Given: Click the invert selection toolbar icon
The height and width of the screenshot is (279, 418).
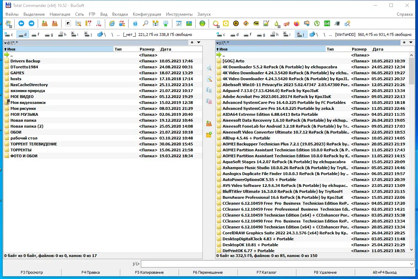Looking at the screenshot, I should 68,23.
